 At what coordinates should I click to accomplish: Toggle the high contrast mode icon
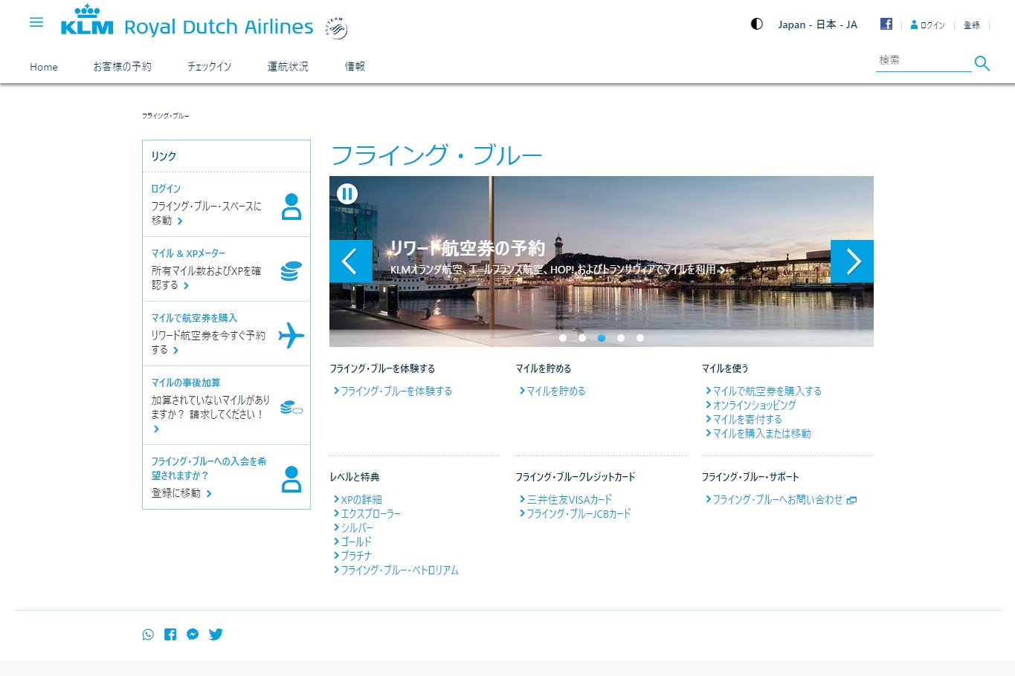click(x=757, y=24)
